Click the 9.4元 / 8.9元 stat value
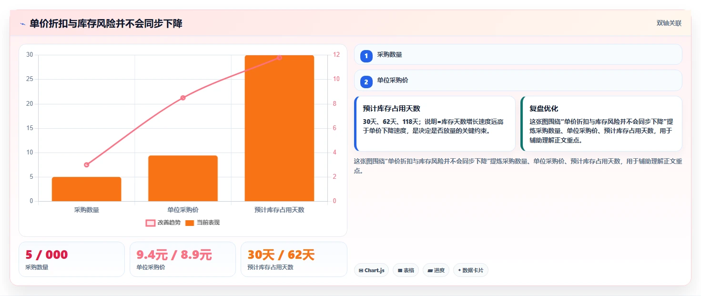The height and width of the screenshot is (296, 701). (x=174, y=255)
